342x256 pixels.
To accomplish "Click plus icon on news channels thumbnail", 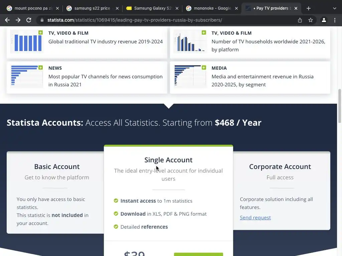I will pos(40,67).
